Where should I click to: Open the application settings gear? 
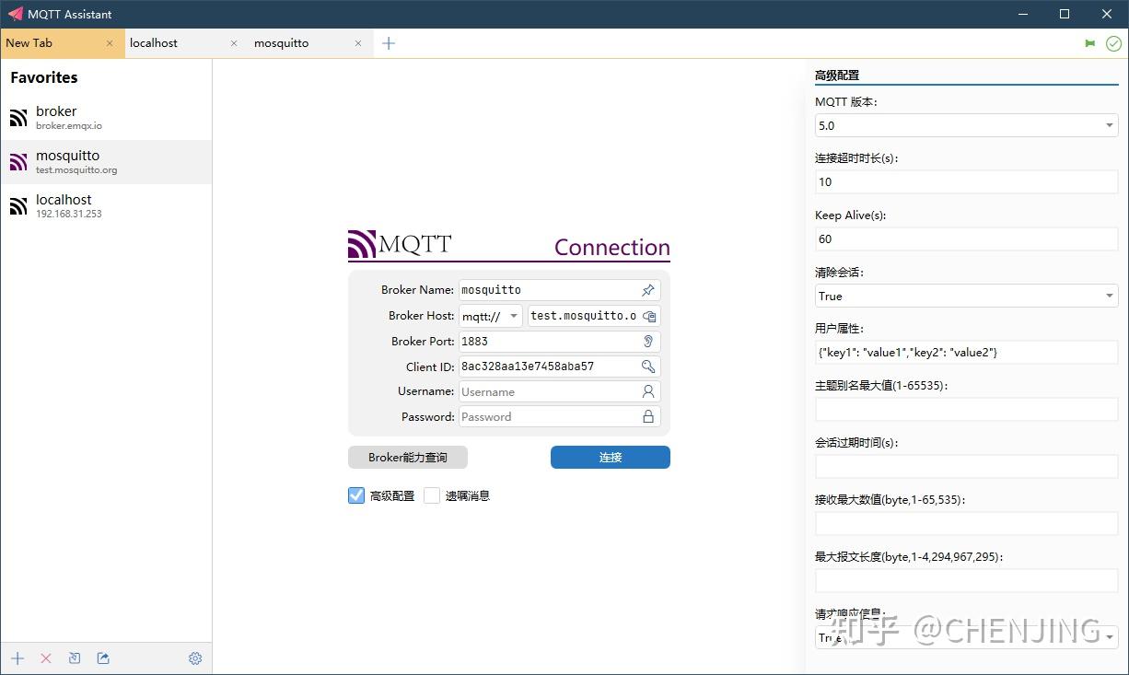coord(194,658)
